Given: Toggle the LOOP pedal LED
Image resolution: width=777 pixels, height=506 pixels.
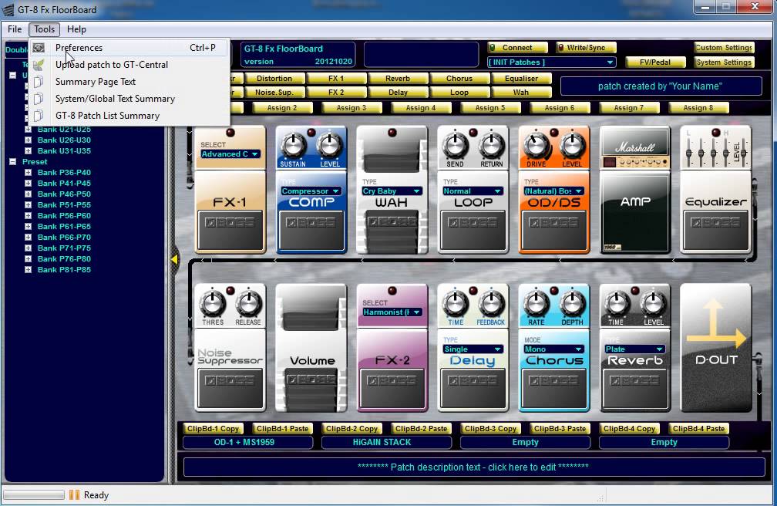Looking at the screenshot, I should 473,133.
